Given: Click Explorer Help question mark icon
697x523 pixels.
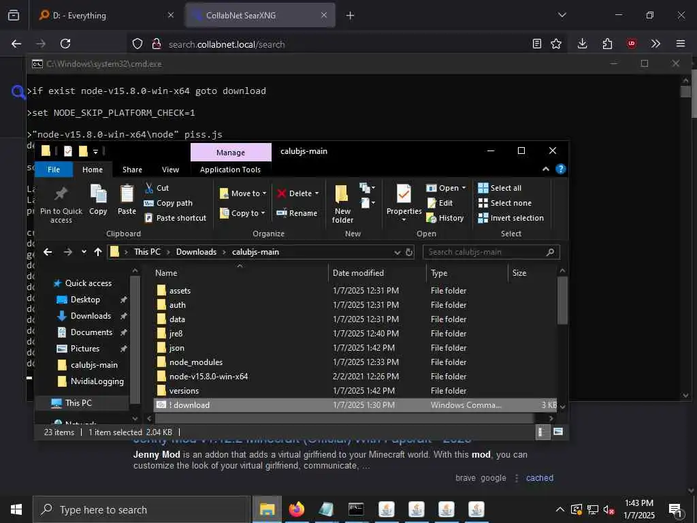Looking at the screenshot, I should [561, 169].
